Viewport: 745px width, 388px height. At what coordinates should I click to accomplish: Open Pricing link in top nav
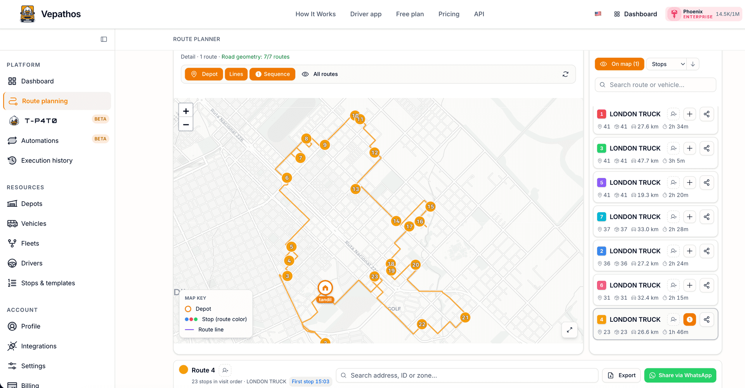tap(449, 14)
